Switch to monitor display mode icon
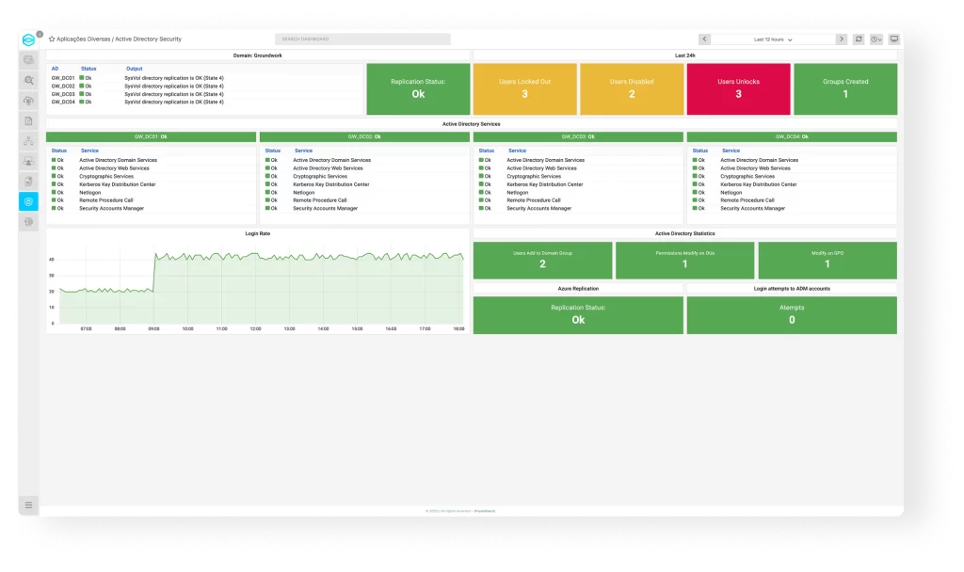Viewport: 964px width, 572px height. pyautogui.click(x=893, y=40)
